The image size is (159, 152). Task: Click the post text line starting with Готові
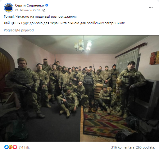(41, 16)
